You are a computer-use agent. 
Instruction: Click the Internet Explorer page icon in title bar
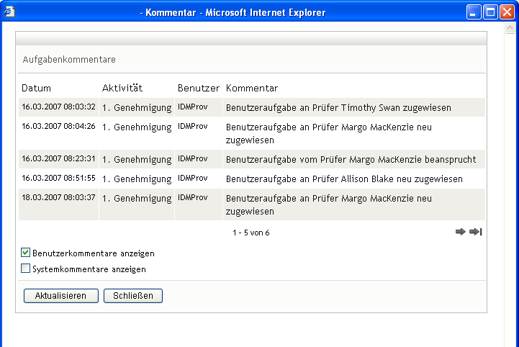(x=9, y=12)
